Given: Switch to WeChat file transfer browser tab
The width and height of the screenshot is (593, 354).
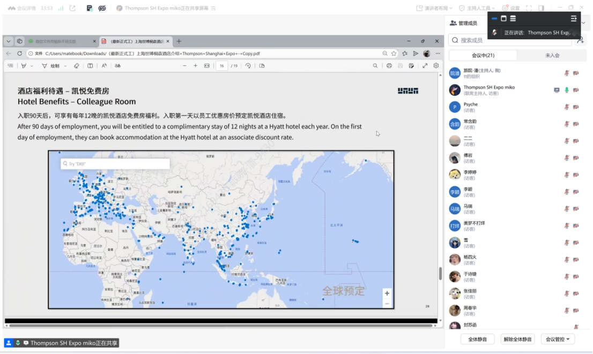Looking at the screenshot, I should 62,41.
